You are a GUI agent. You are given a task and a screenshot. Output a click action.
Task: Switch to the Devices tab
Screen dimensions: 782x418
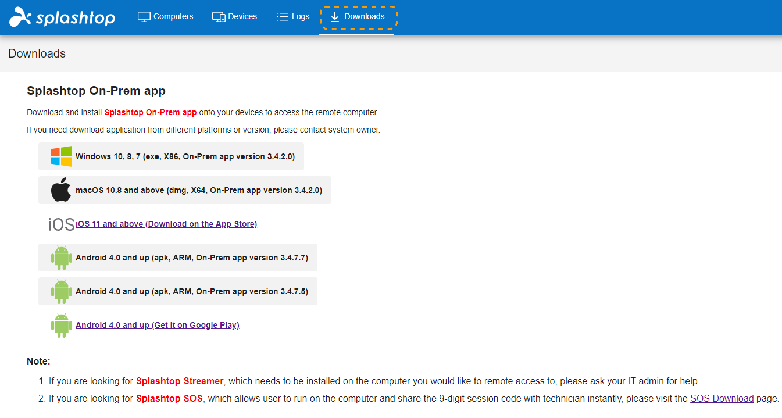click(234, 17)
